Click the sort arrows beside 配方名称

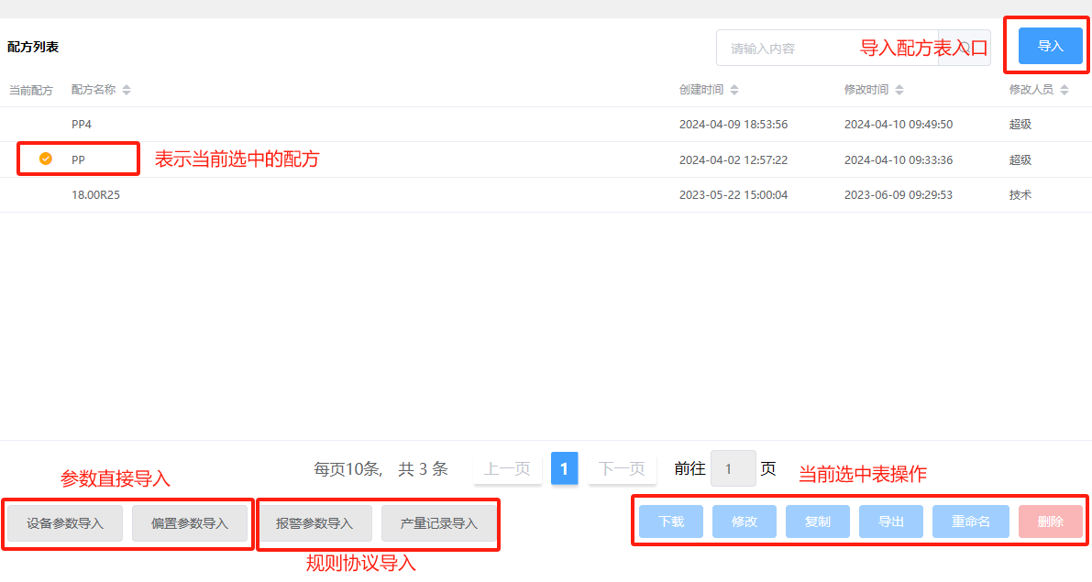127,90
